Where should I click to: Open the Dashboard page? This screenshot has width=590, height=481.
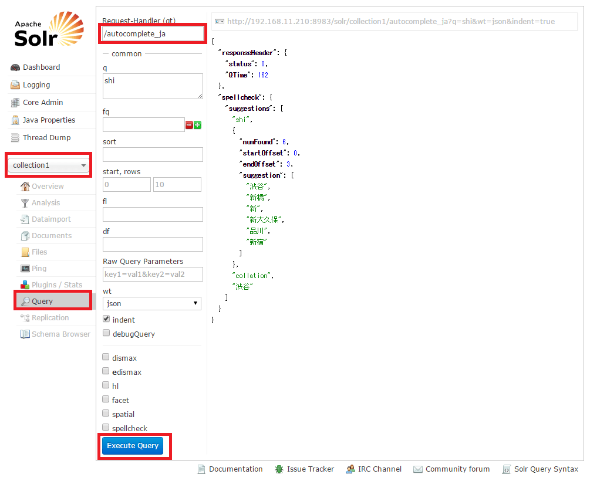(42, 67)
